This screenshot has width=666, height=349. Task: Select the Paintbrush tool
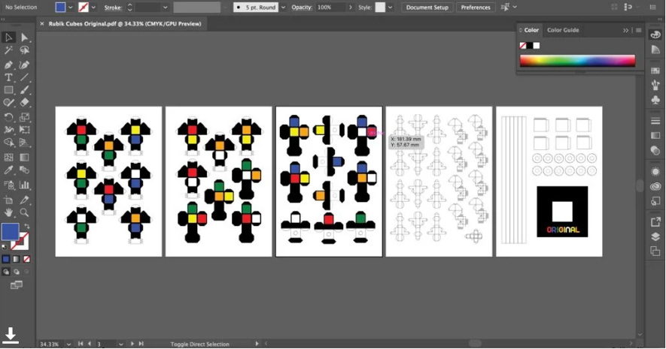[x=25, y=90]
